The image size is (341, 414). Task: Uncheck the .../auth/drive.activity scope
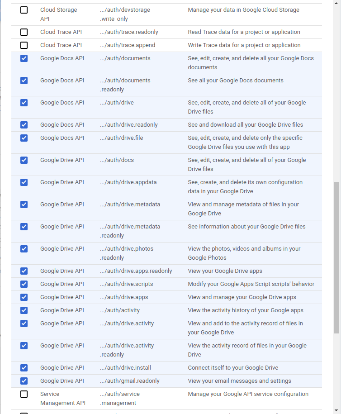tap(24, 324)
